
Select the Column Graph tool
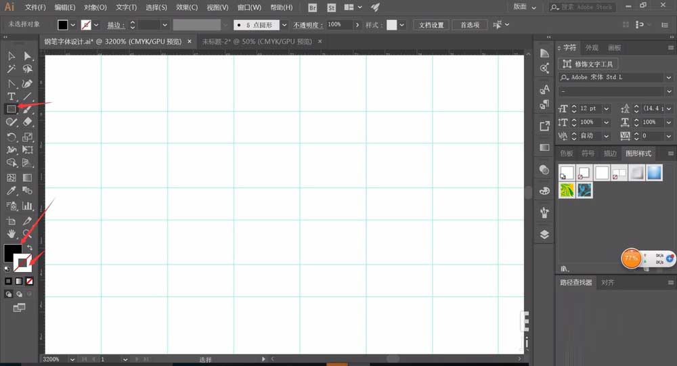(x=27, y=206)
